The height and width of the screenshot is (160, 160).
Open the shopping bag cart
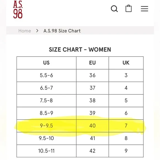click(x=129, y=8)
